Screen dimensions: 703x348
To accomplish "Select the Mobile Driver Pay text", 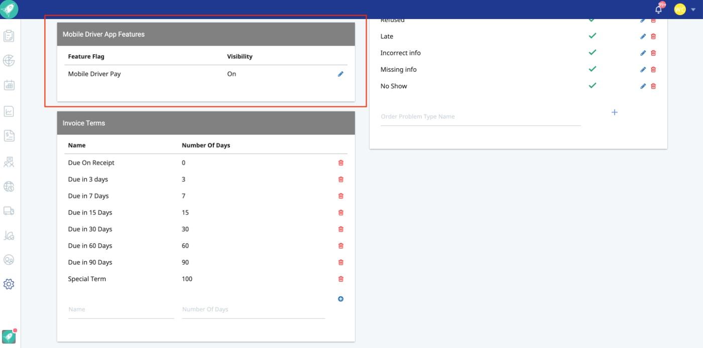I will coord(94,74).
